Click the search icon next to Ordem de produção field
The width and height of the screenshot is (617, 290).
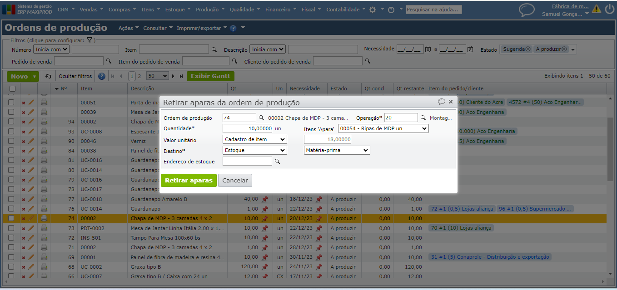click(261, 118)
